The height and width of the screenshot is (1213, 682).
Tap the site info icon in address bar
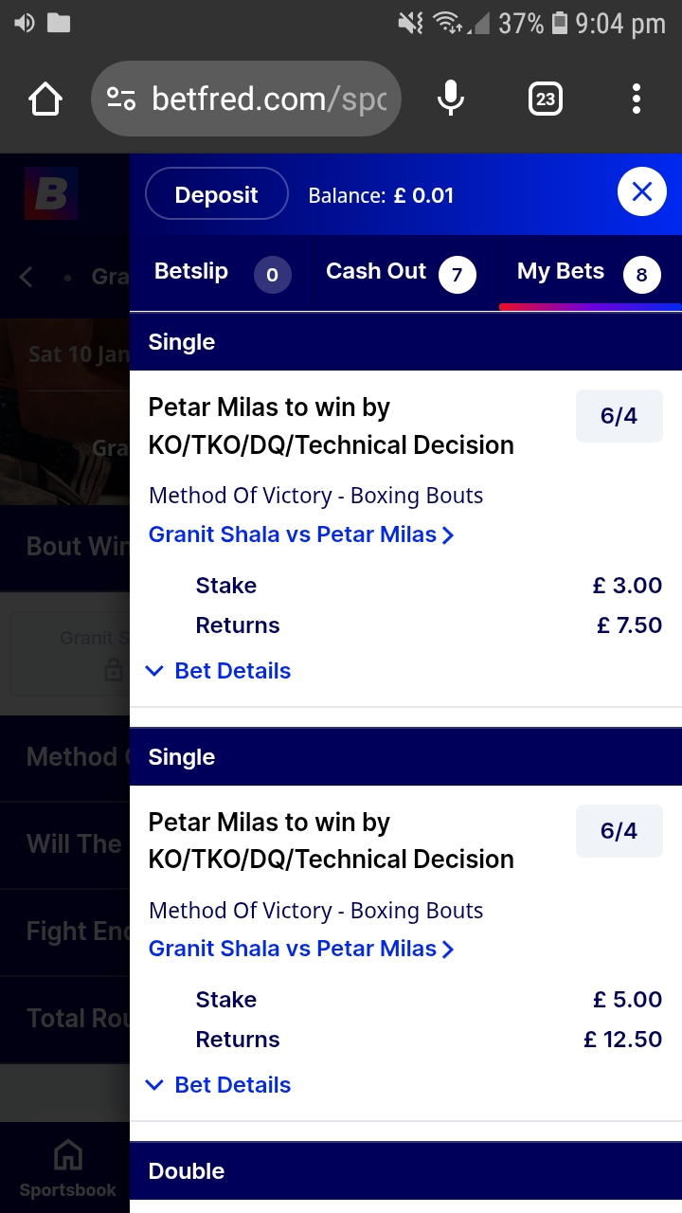[x=121, y=99]
